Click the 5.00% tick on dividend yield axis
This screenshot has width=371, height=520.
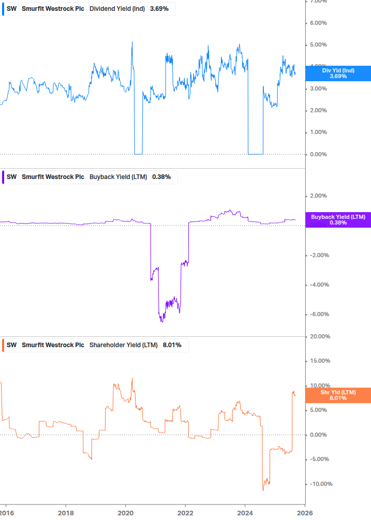click(x=318, y=45)
